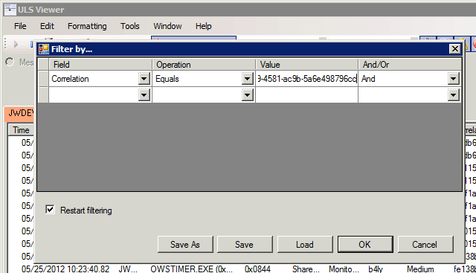The width and height of the screenshot is (476, 273).
Task: Select the first filter row header
Action: point(44,79)
